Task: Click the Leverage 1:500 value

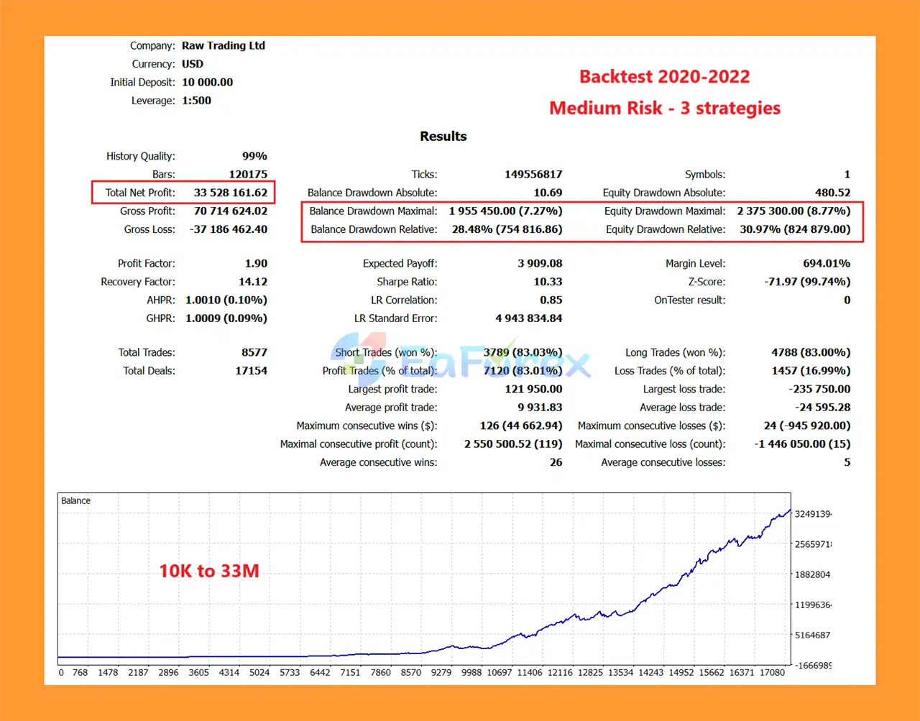Action: 196,101
